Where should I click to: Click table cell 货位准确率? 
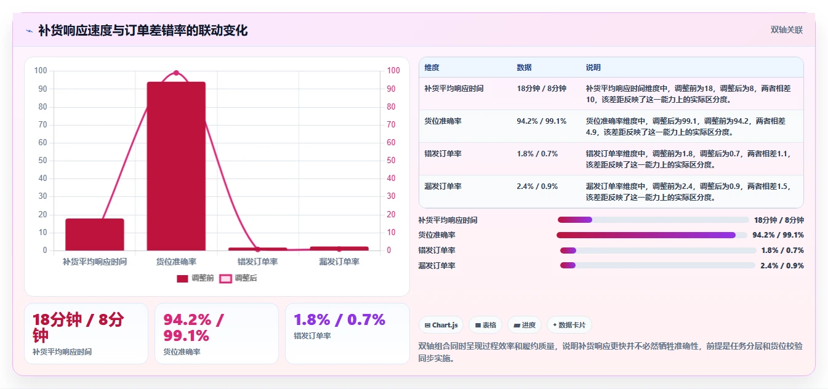click(x=443, y=121)
